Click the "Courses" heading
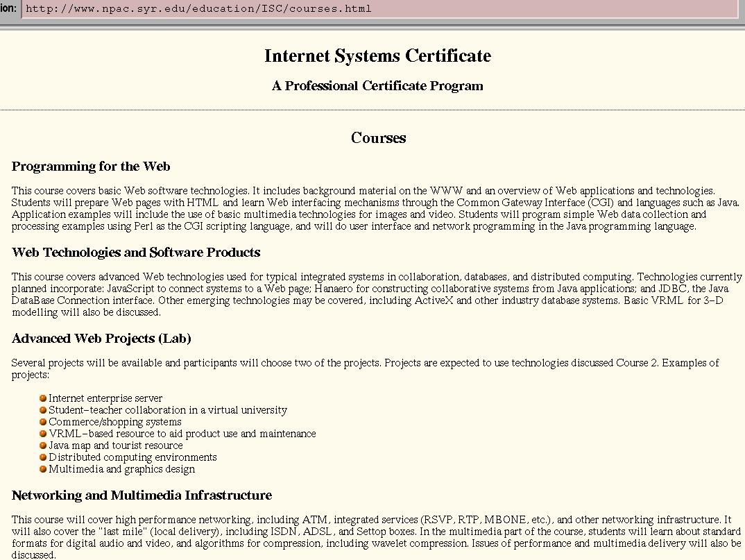The width and height of the screenshot is (745, 560). (378, 138)
